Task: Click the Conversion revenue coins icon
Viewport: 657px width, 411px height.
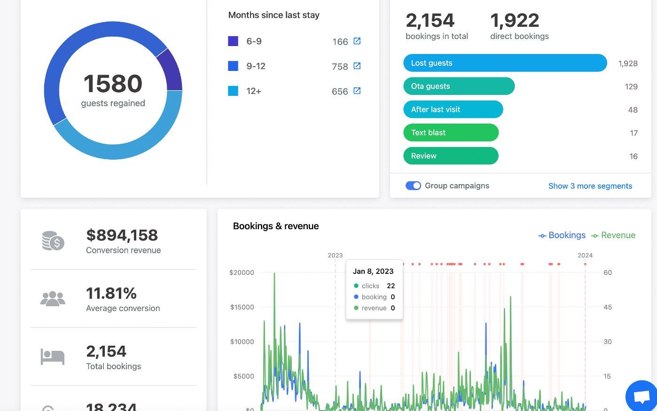Action: point(53,241)
